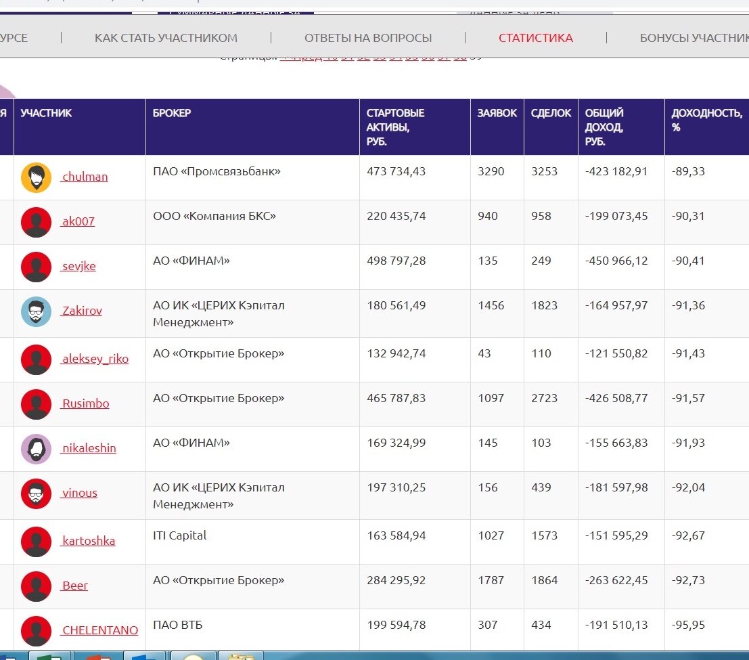
Task: Open kartoshka participant profile link
Action: (x=88, y=541)
